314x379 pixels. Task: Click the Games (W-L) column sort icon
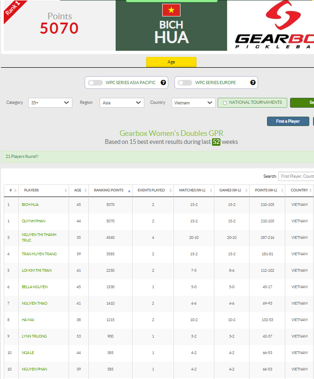click(x=246, y=190)
